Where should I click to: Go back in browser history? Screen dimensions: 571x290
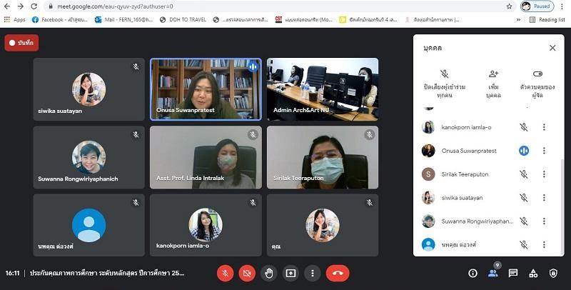coord(7,6)
